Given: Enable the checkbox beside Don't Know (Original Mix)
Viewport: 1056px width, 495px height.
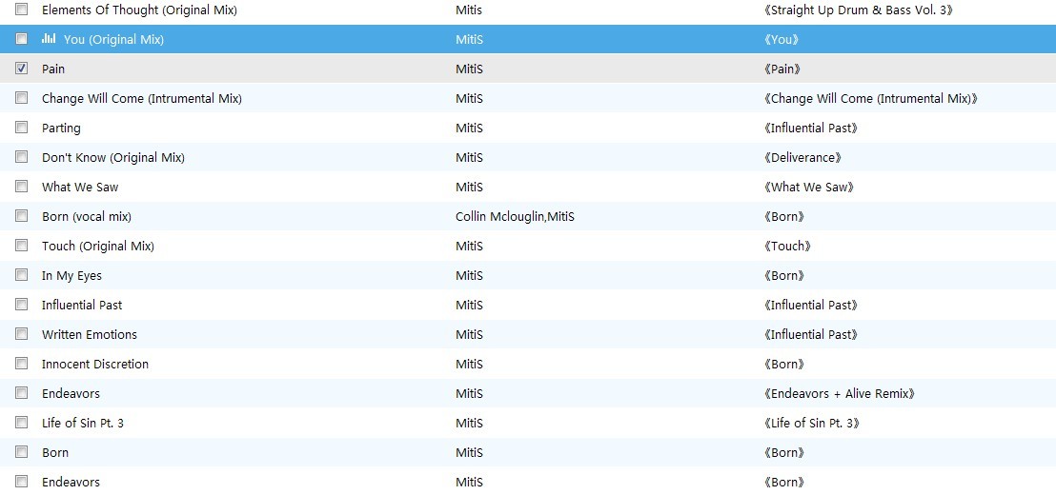Looking at the screenshot, I should [x=22, y=157].
